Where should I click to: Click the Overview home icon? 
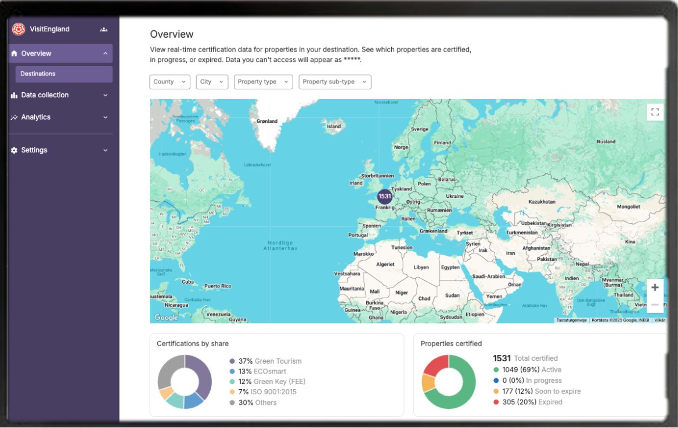[15, 53]
